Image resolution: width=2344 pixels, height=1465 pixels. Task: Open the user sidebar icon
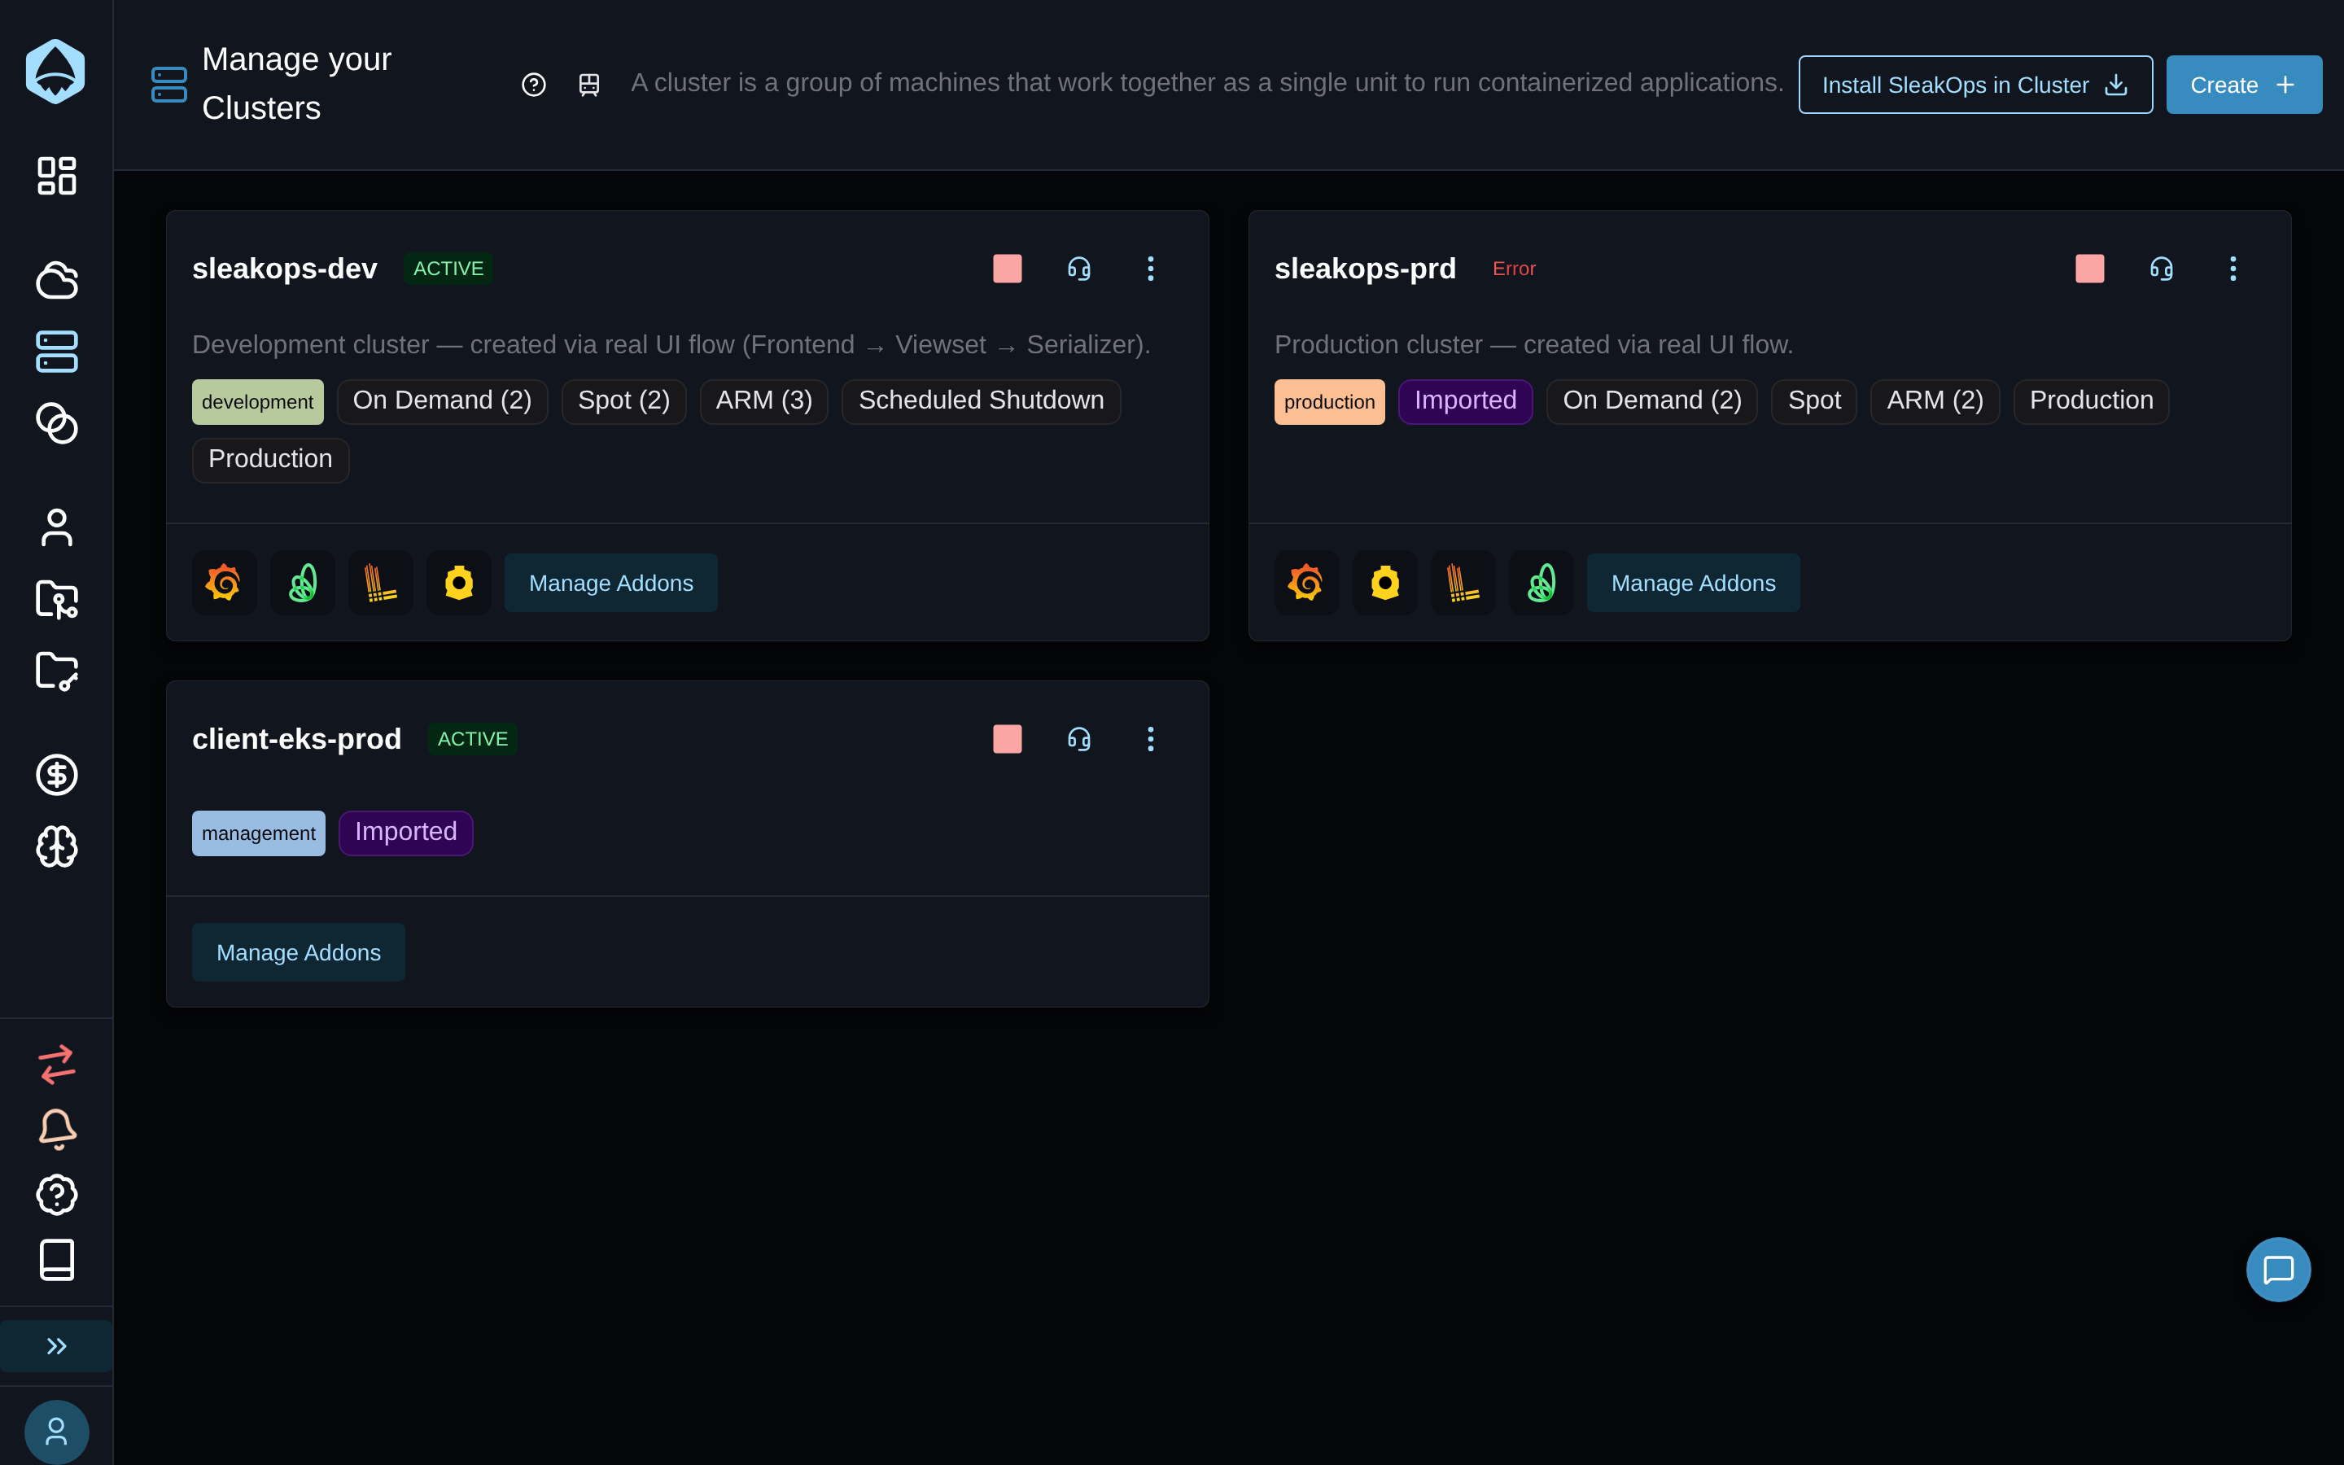[x=56, y=528]
